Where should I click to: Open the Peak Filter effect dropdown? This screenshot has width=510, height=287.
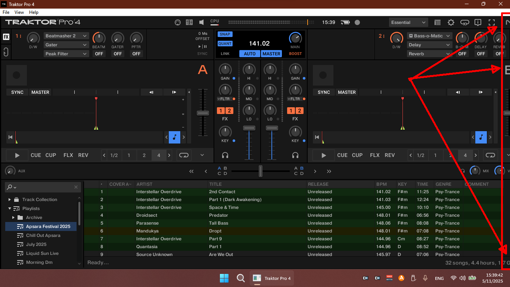(x=66, y=54)
